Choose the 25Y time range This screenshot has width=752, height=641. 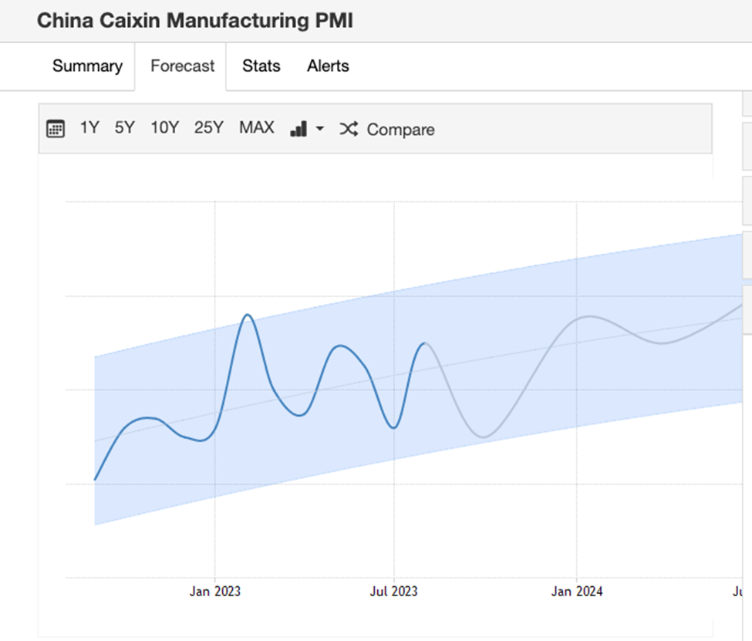[x=208, y=128]
